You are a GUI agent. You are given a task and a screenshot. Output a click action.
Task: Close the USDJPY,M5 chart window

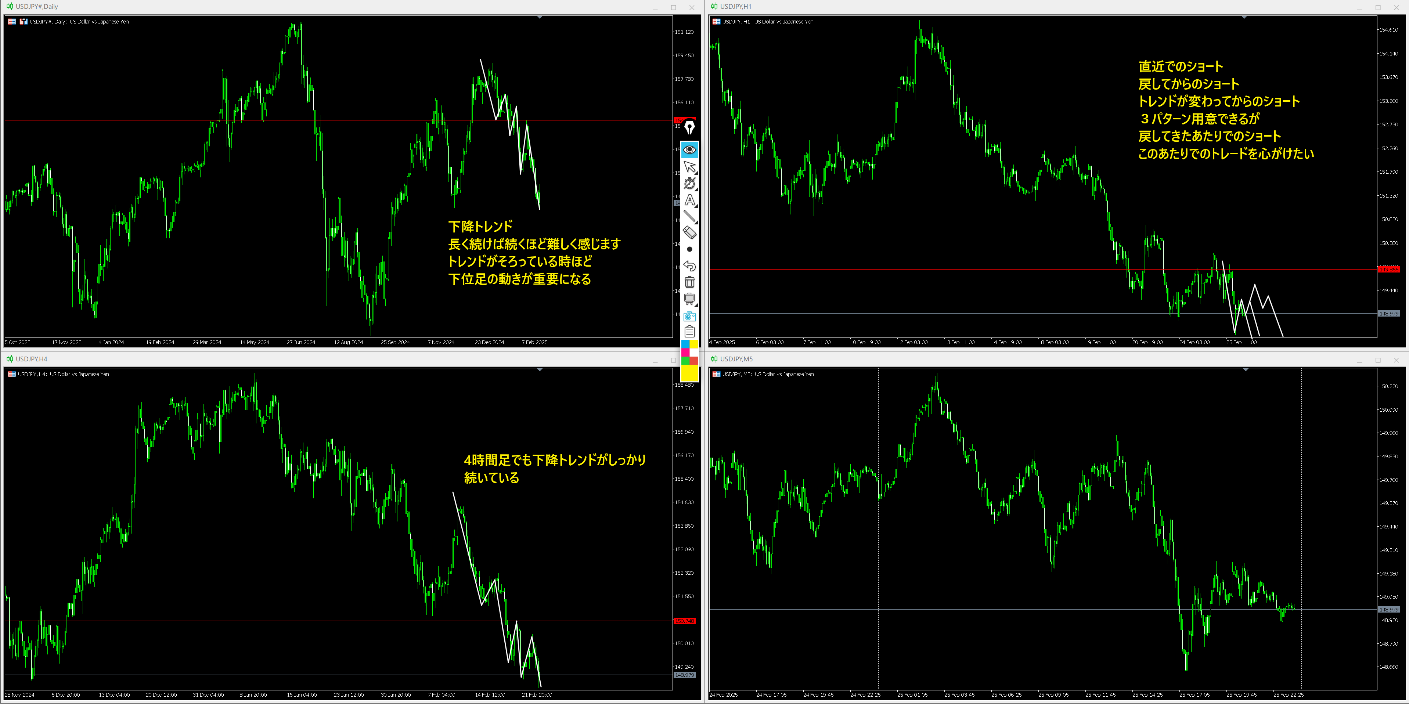pyautogui.click(x=1396, y=360)
